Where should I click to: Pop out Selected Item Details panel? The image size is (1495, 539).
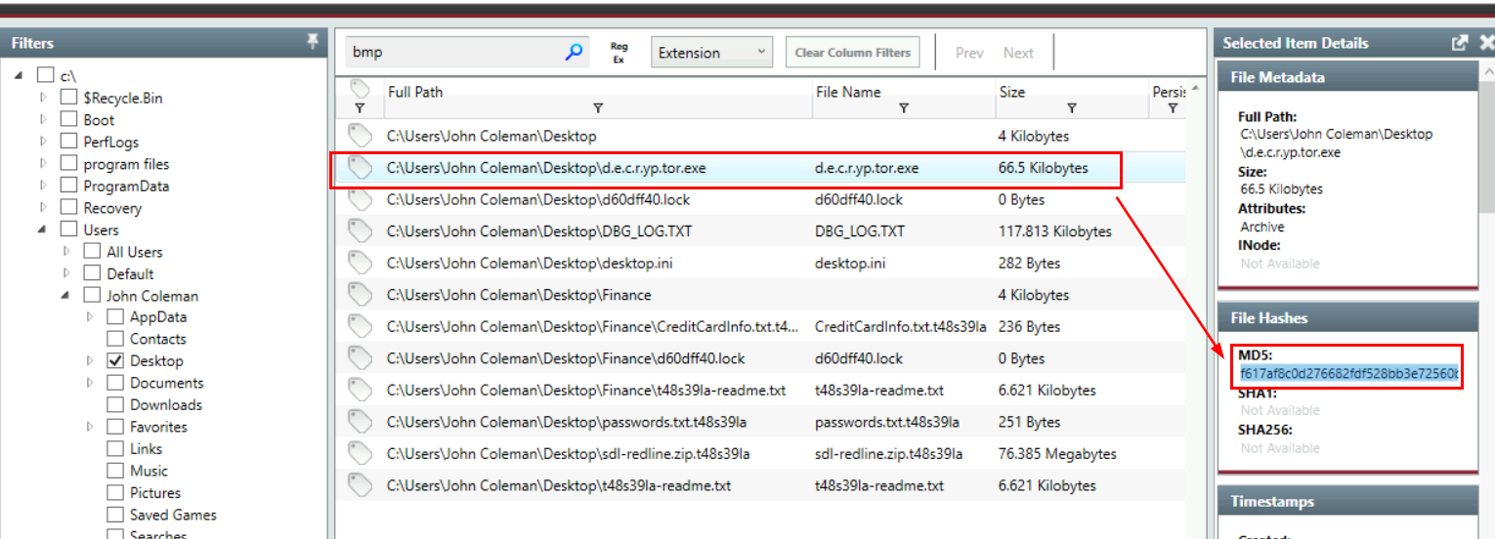pos(1460,42)
